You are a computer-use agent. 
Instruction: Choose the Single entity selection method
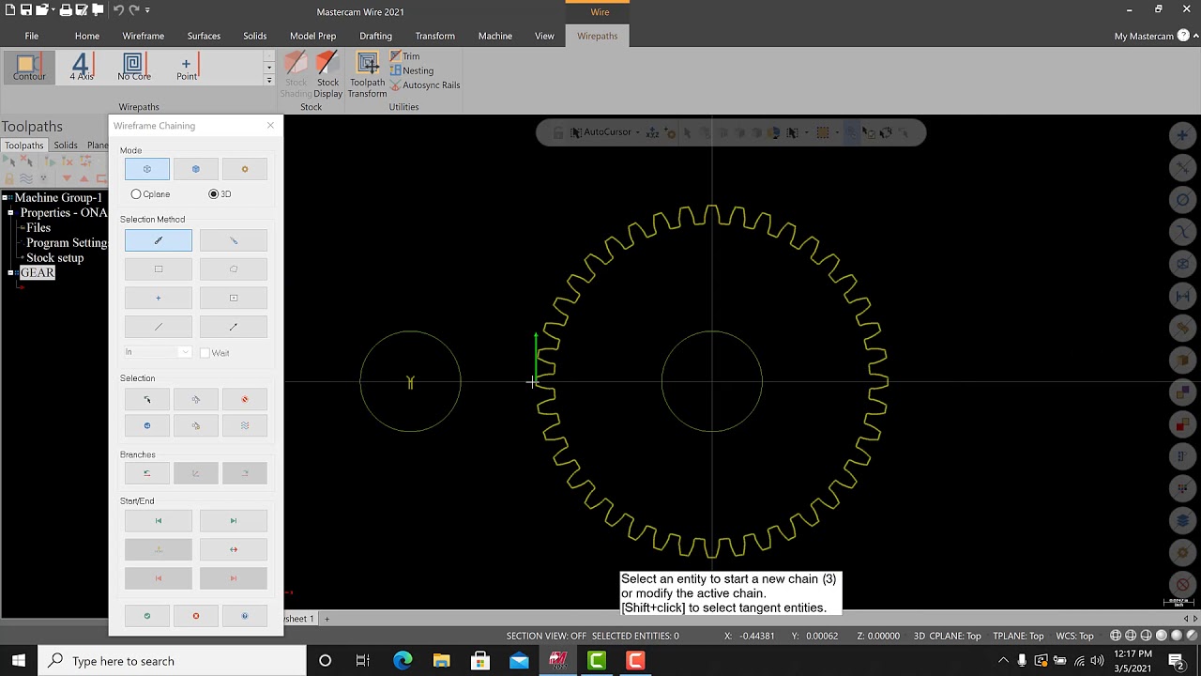coord(159,327)
